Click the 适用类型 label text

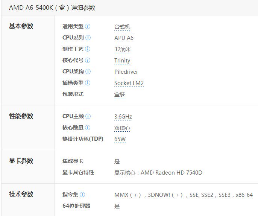click(73, 26)
